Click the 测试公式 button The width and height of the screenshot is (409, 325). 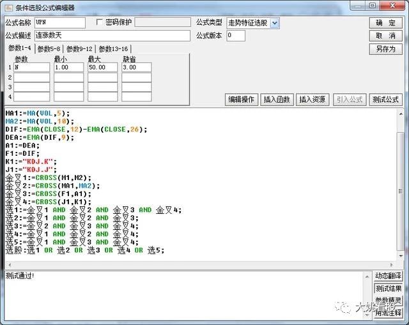click(x=385, y=100)
